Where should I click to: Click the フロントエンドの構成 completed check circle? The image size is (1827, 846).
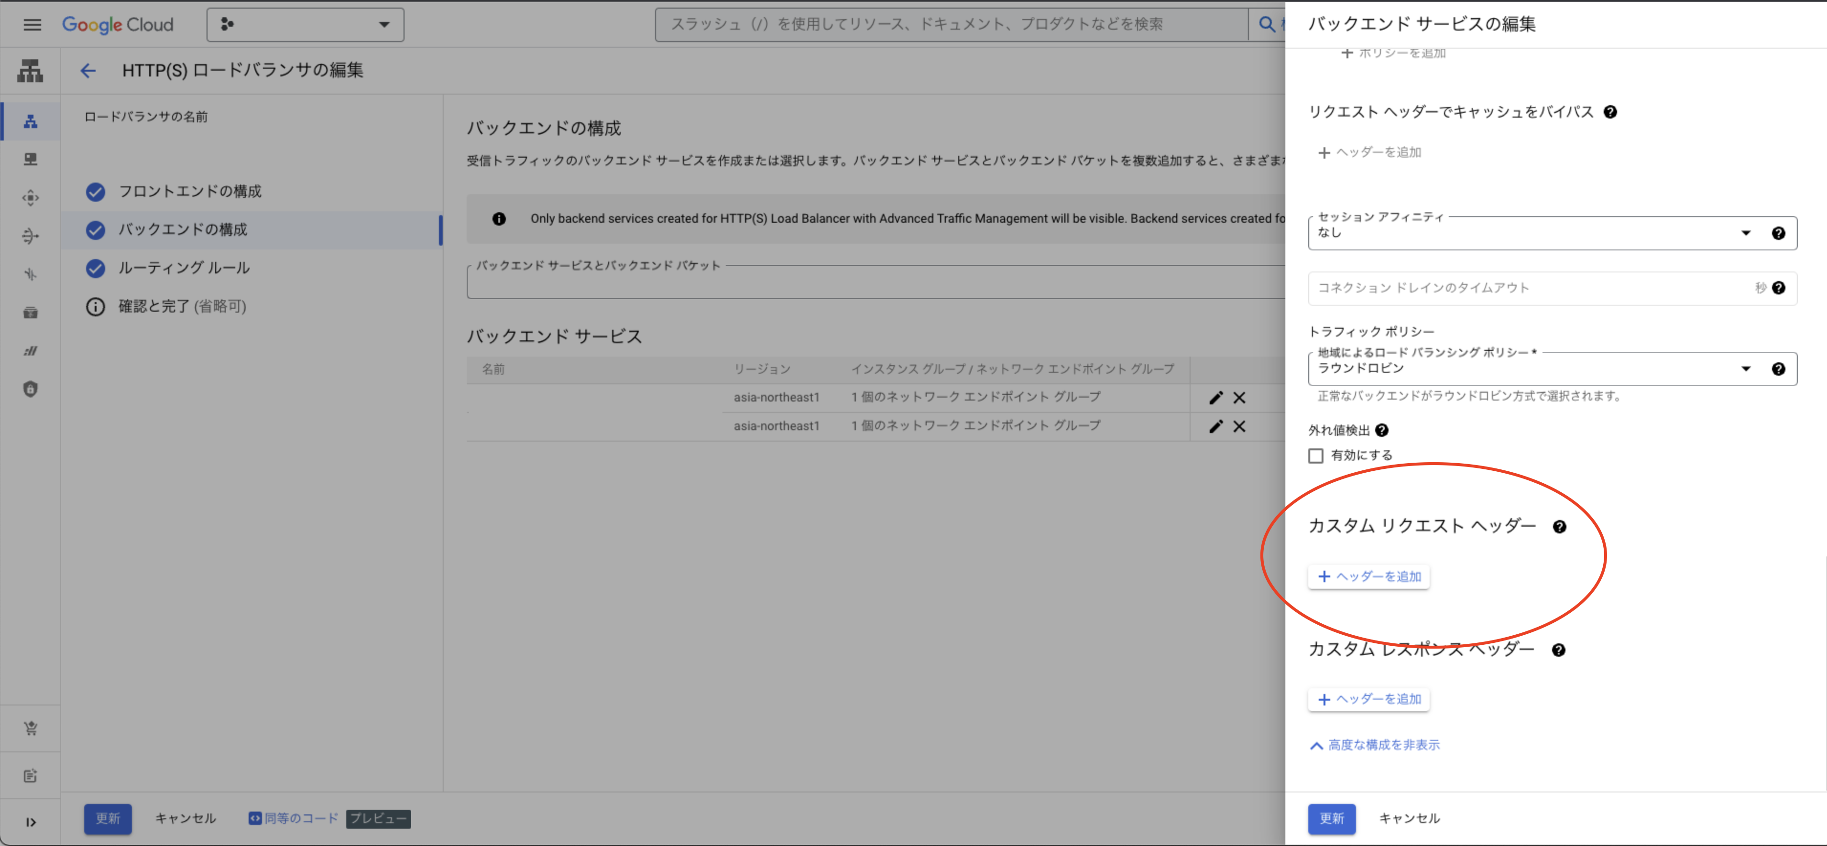click(96, 192)
